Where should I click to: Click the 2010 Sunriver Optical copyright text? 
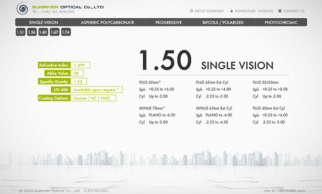(x=49, y=191)
